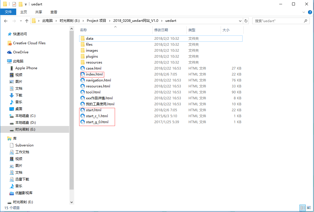Select Creative Cloud Files in sidebar
This screenshot has width=314, height=212.
click(29, 43)
